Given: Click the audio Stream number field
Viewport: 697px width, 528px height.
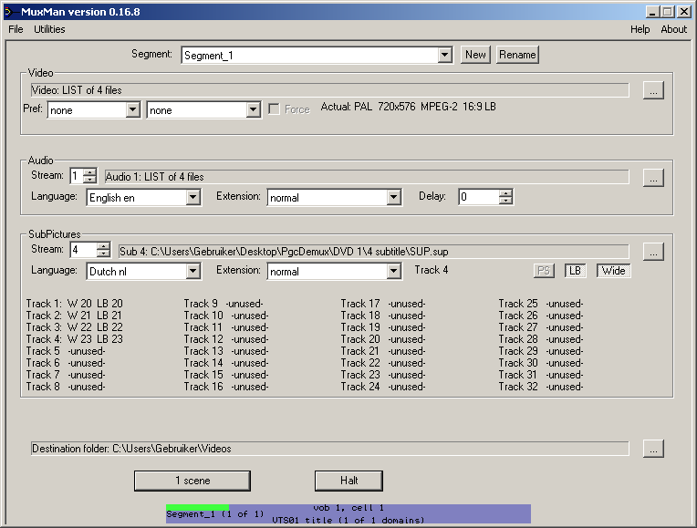Looking at the screenshot, I should pos(77,176).
